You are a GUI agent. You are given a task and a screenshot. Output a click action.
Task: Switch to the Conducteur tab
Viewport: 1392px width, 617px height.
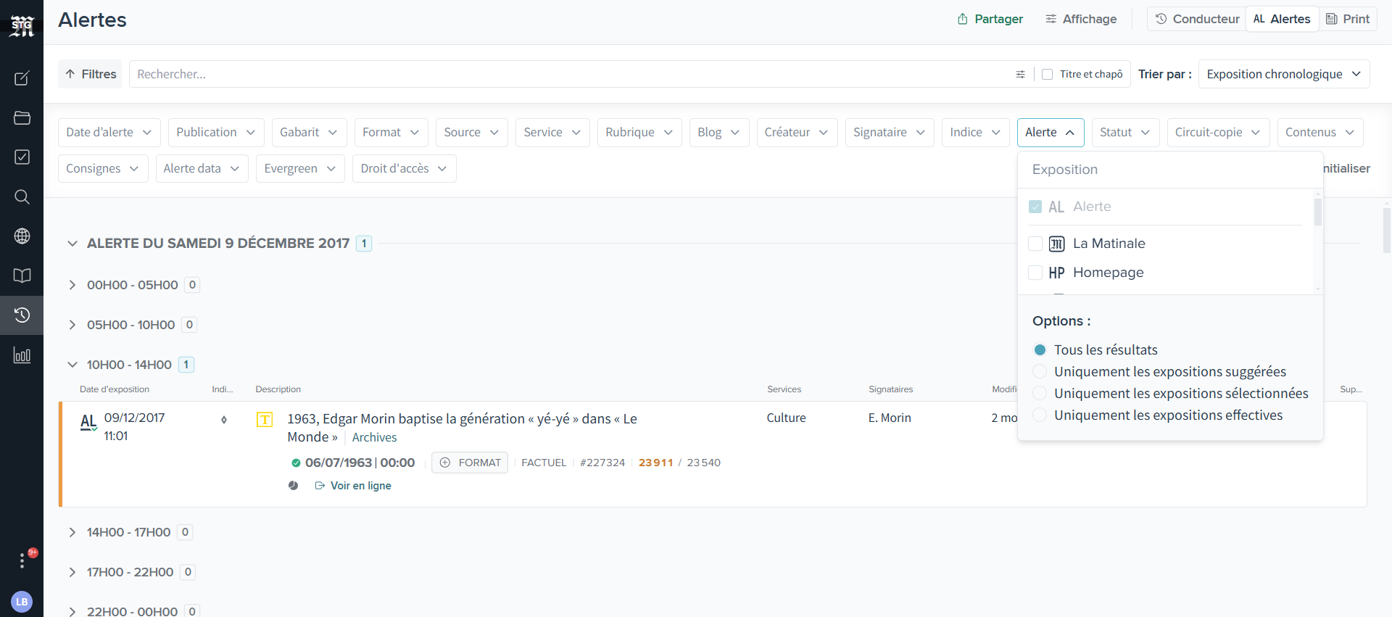(x=1197, y=19)
